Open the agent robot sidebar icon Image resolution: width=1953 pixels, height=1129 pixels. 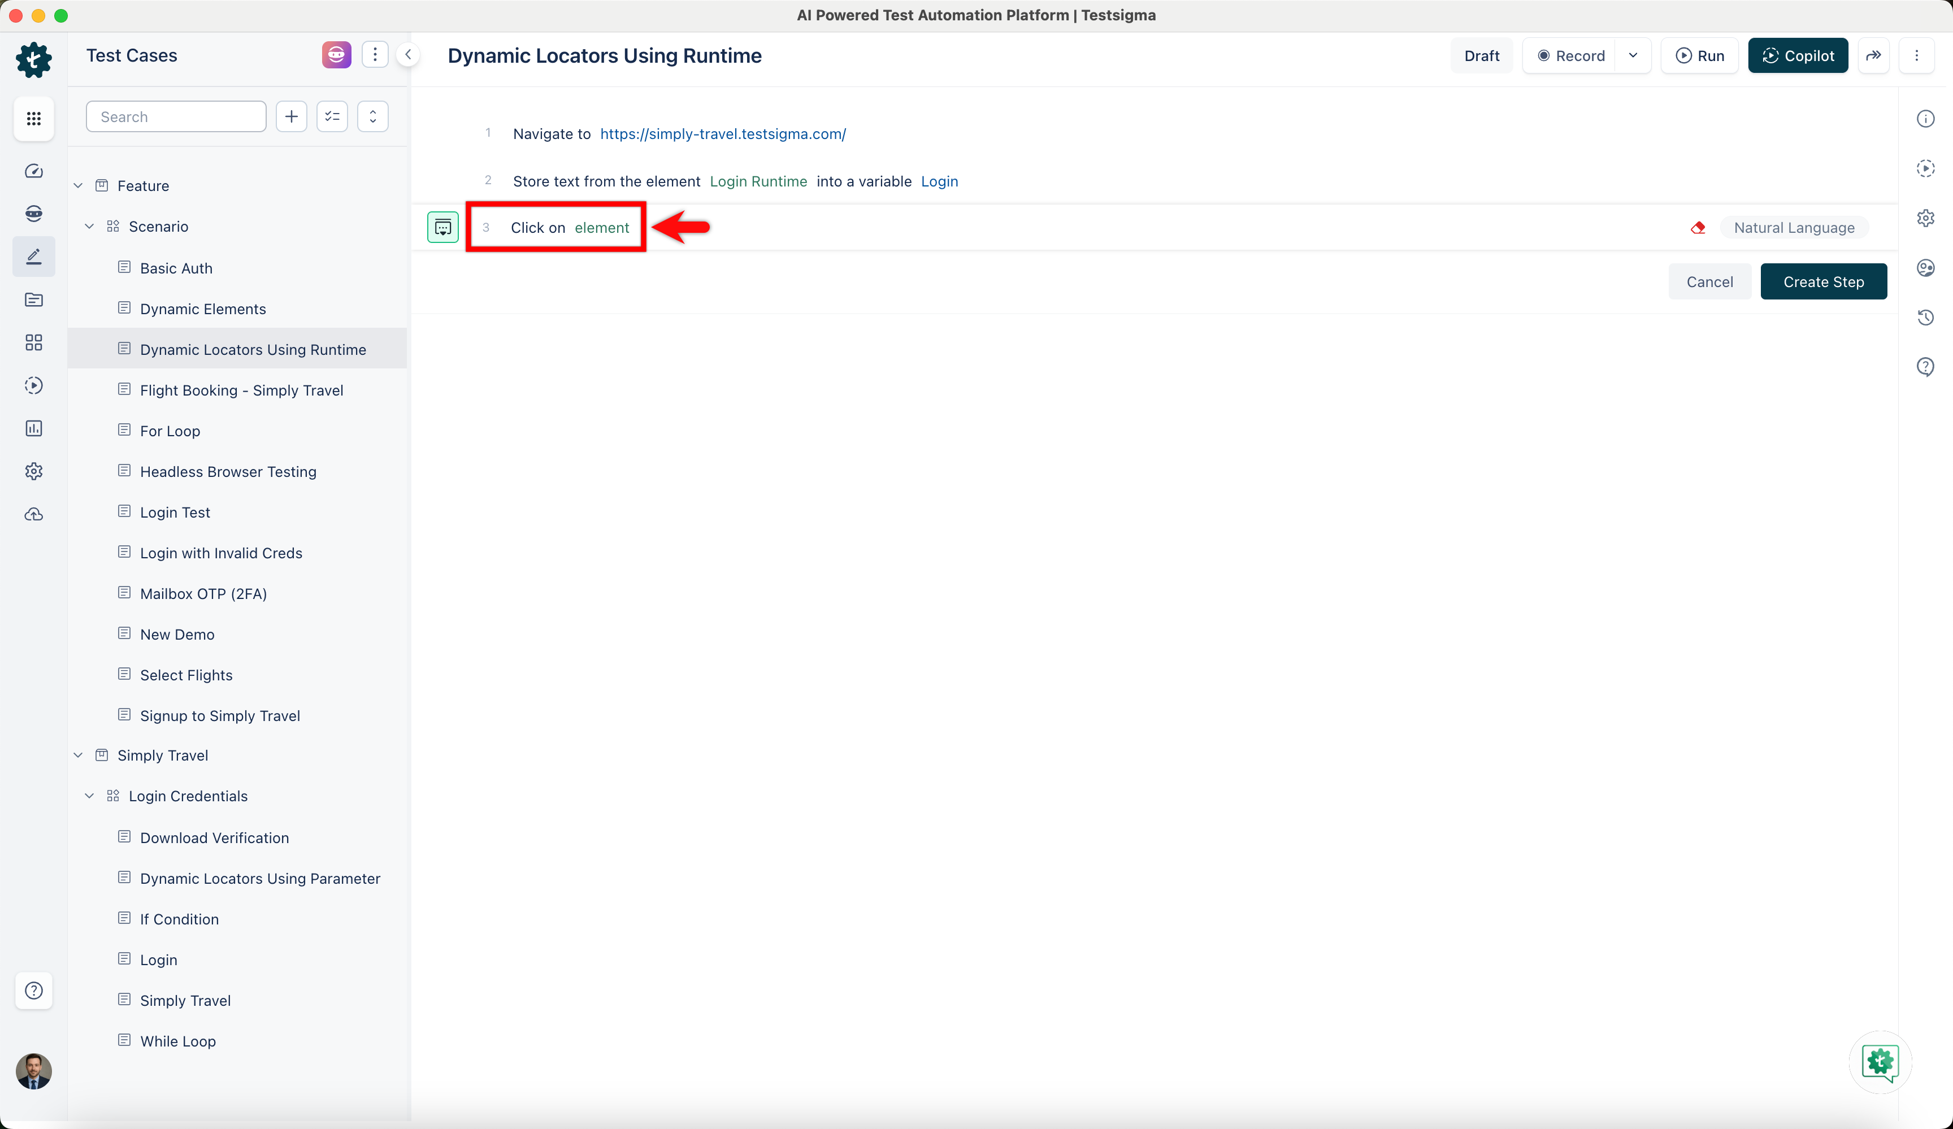[x=33, y=213]
